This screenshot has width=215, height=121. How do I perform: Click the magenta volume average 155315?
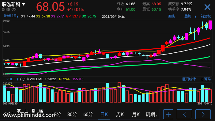(x=78, y=79)
